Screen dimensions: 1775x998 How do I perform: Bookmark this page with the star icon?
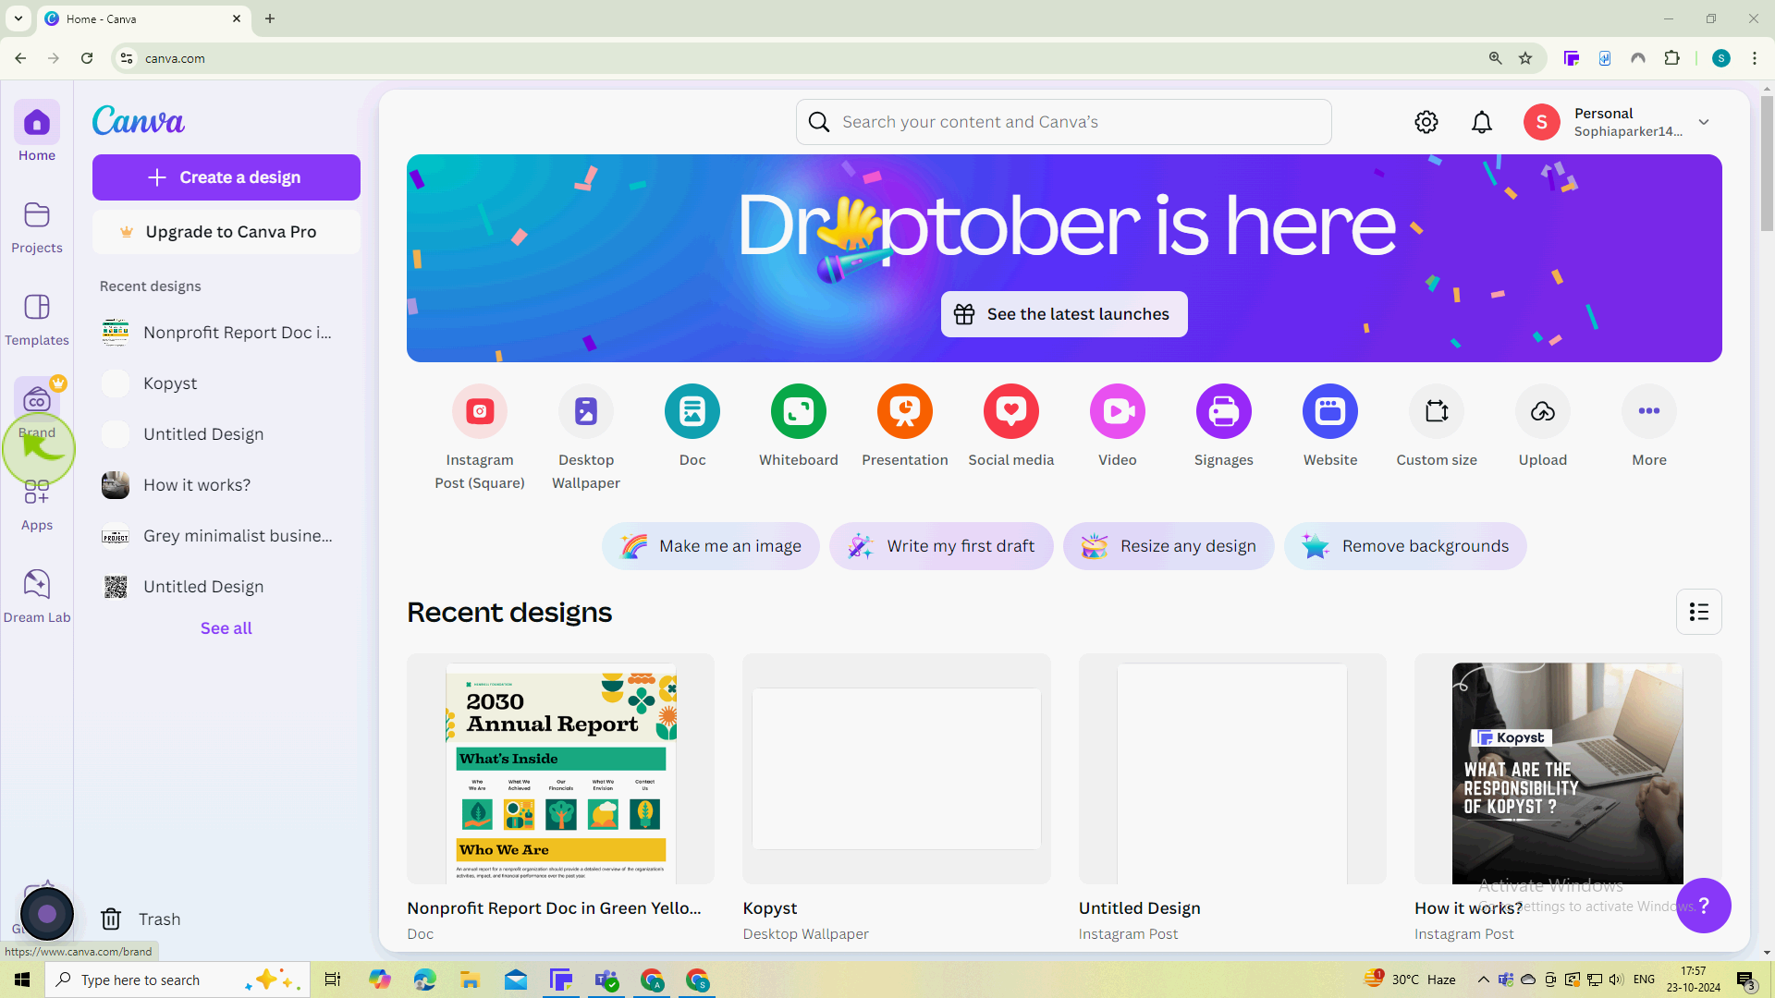(x=1525, y=58)
